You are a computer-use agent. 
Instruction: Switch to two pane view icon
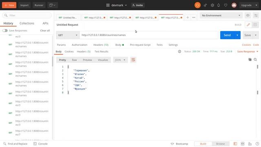pyautogui.click(x=243, y=144)
